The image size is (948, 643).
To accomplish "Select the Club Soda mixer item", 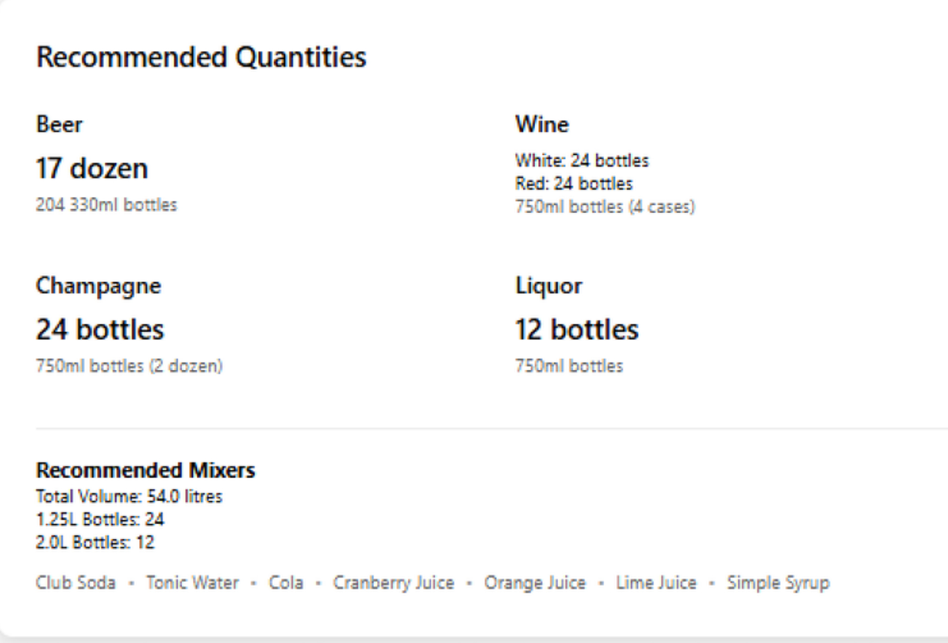I will (x=76, y=583).
